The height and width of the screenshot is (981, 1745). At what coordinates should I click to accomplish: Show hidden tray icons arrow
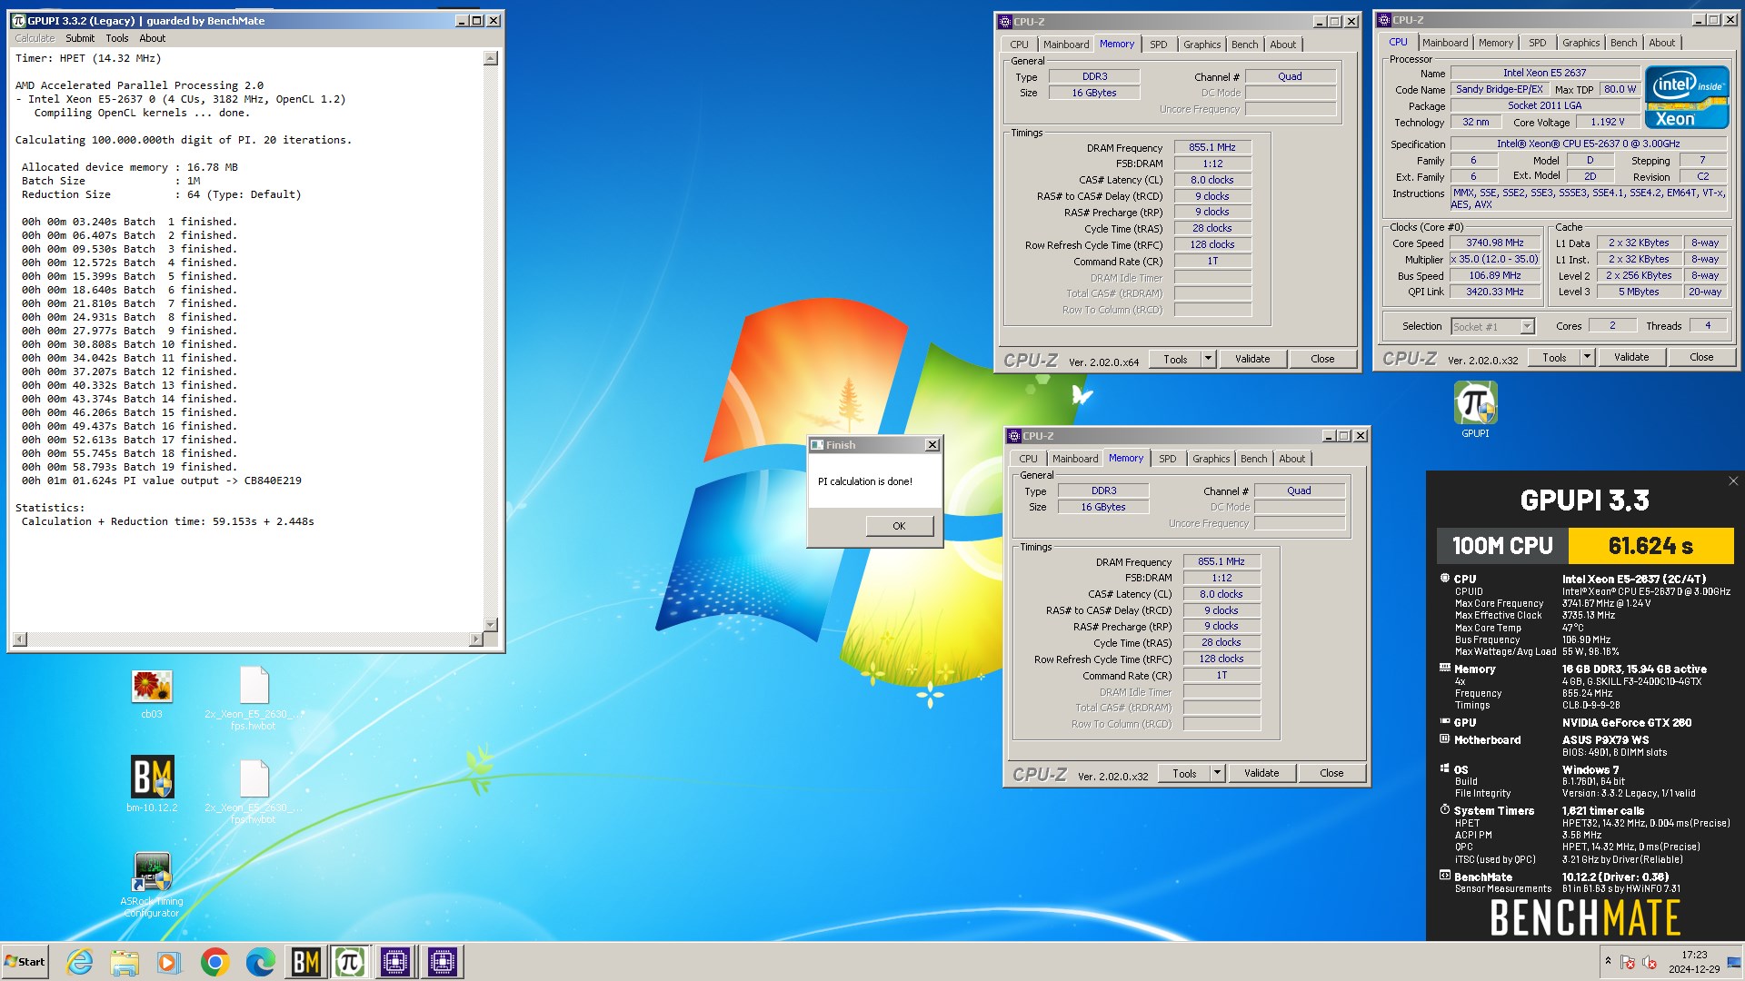tap(1608, 961)
